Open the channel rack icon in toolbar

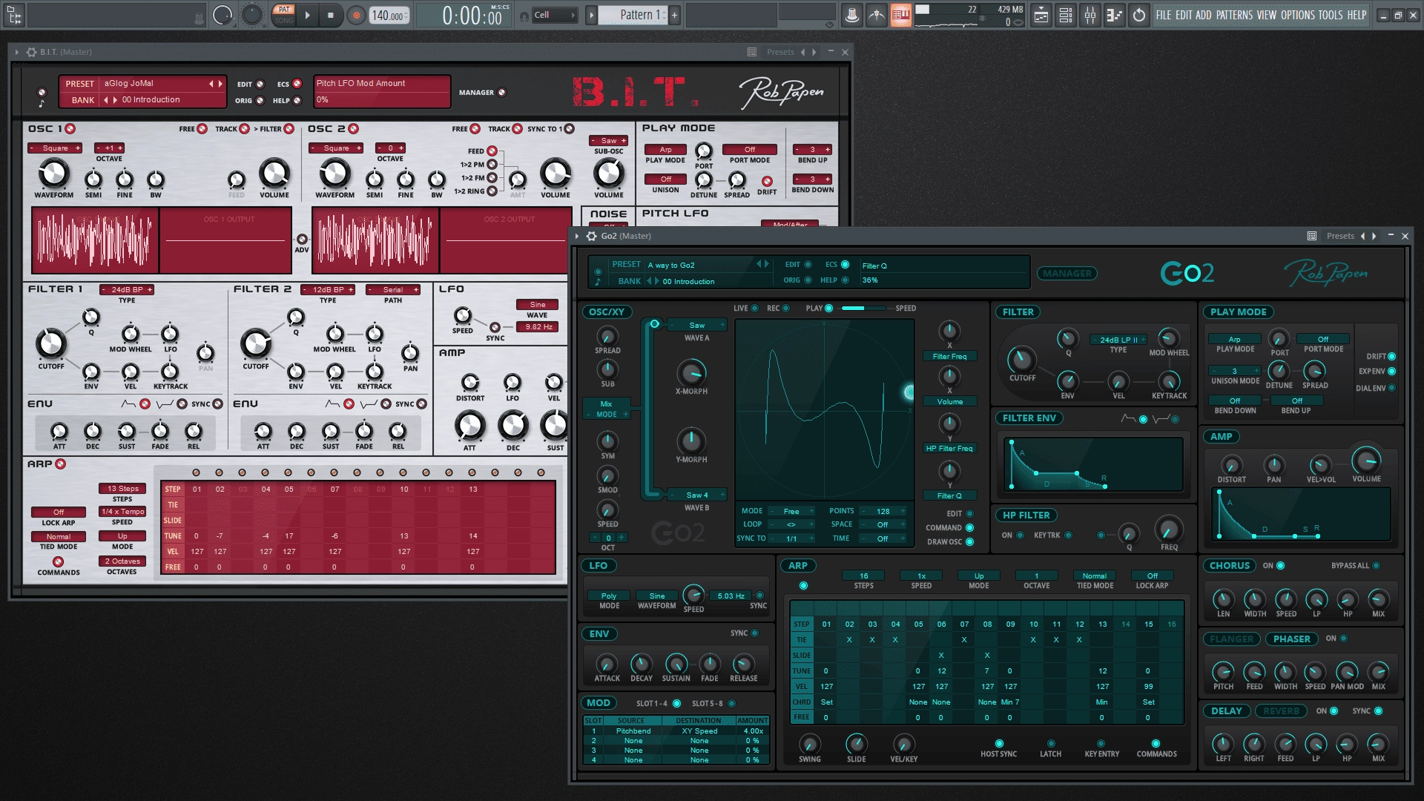click(x=1066, y=15)
